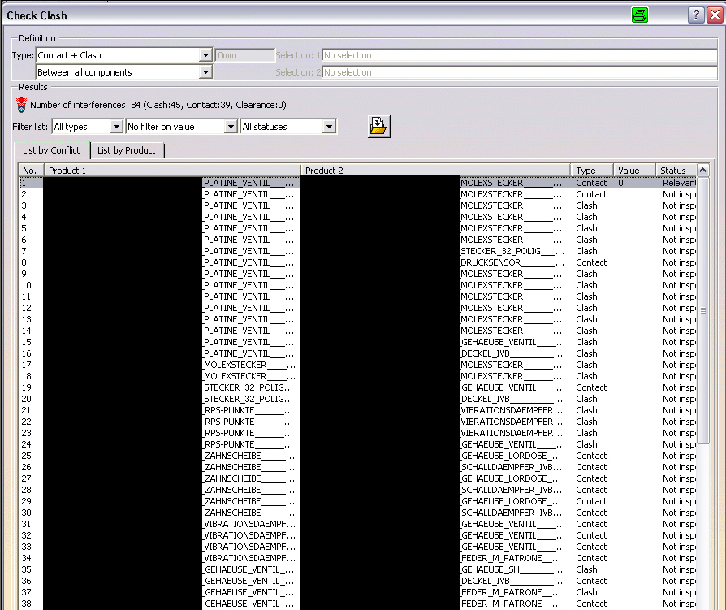
Task: Select interference row number 1
Action: (x=357, y=183)
